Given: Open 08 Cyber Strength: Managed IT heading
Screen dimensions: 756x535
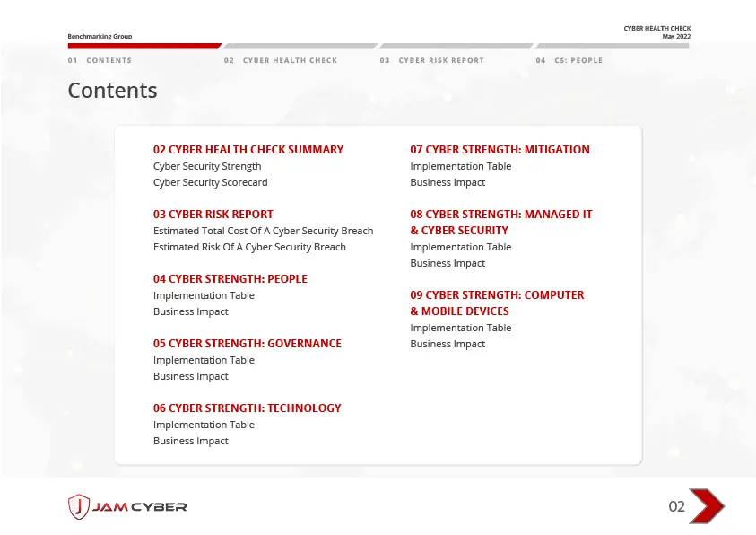Looking at the screenshot, I should (501, 215).
